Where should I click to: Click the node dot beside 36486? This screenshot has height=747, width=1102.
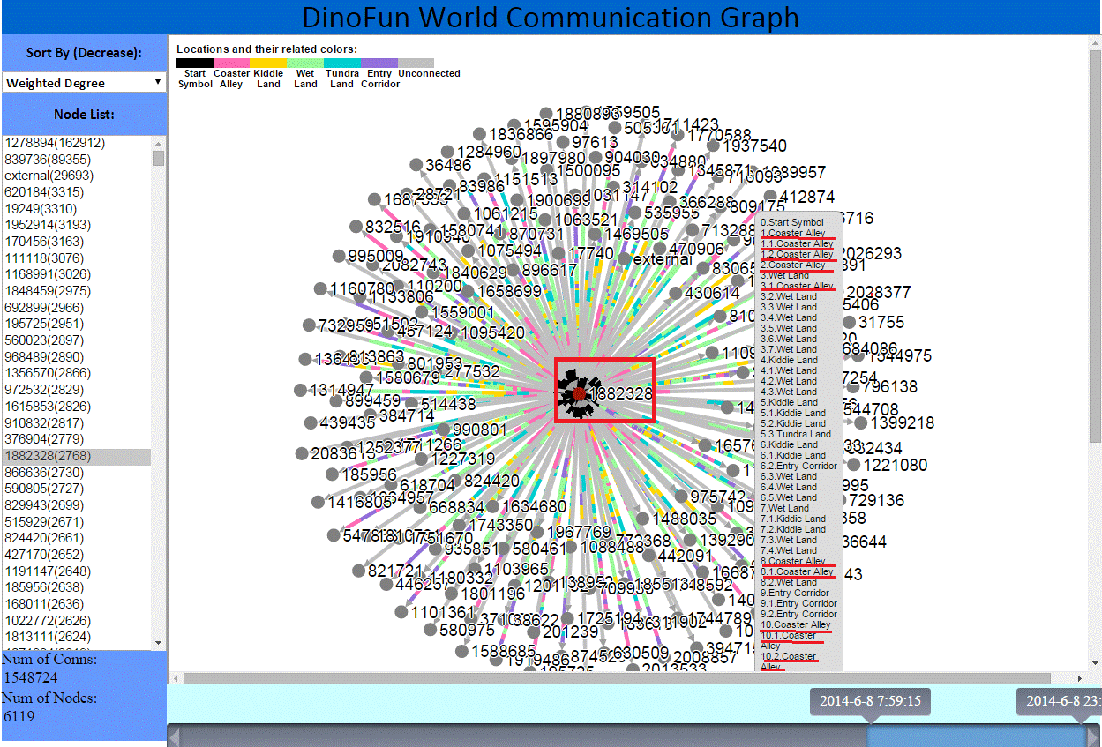point(415,165)
